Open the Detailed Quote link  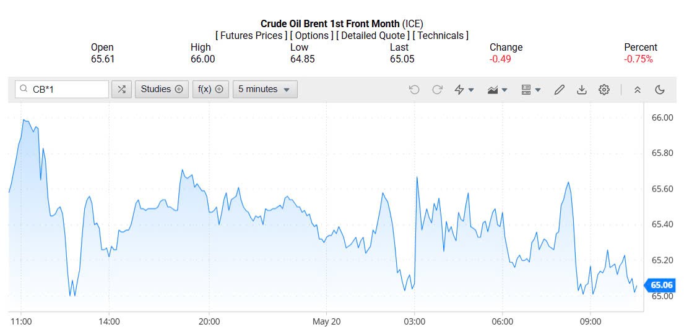373,35
